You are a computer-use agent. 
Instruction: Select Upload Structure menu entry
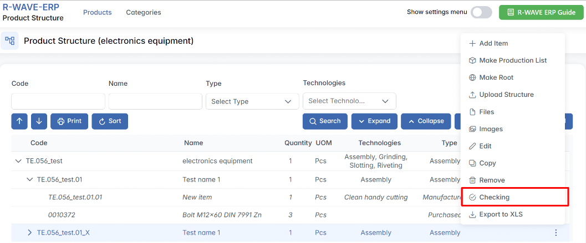click(x=506, y=95)
